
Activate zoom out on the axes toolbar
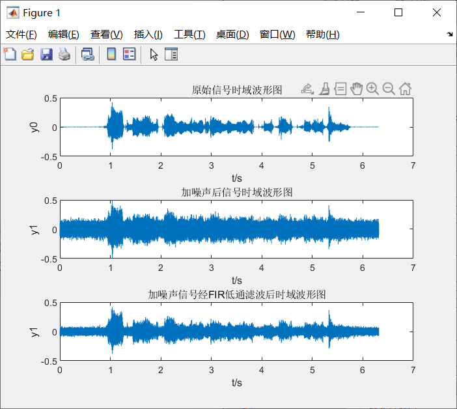389,89
